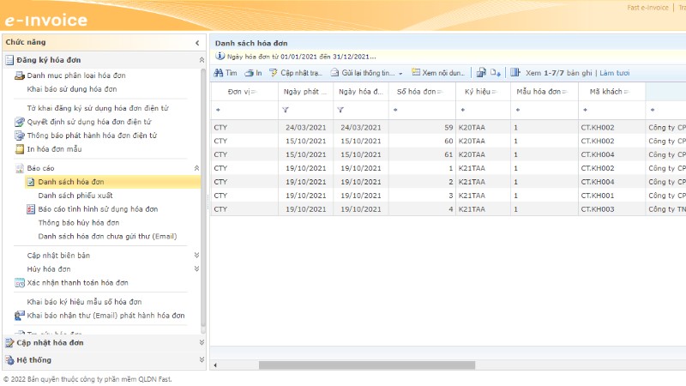Expand the Cập nhật biên bản group
Viewport: 686px width, 386px height.
point(196,256)
